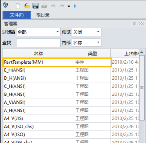Click the redo arrow icon
Screen dimensions: 146x143
coord(62,6)
